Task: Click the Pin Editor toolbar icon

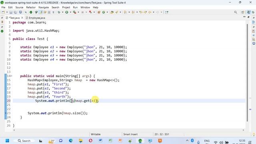Action: tap(166, 12)
